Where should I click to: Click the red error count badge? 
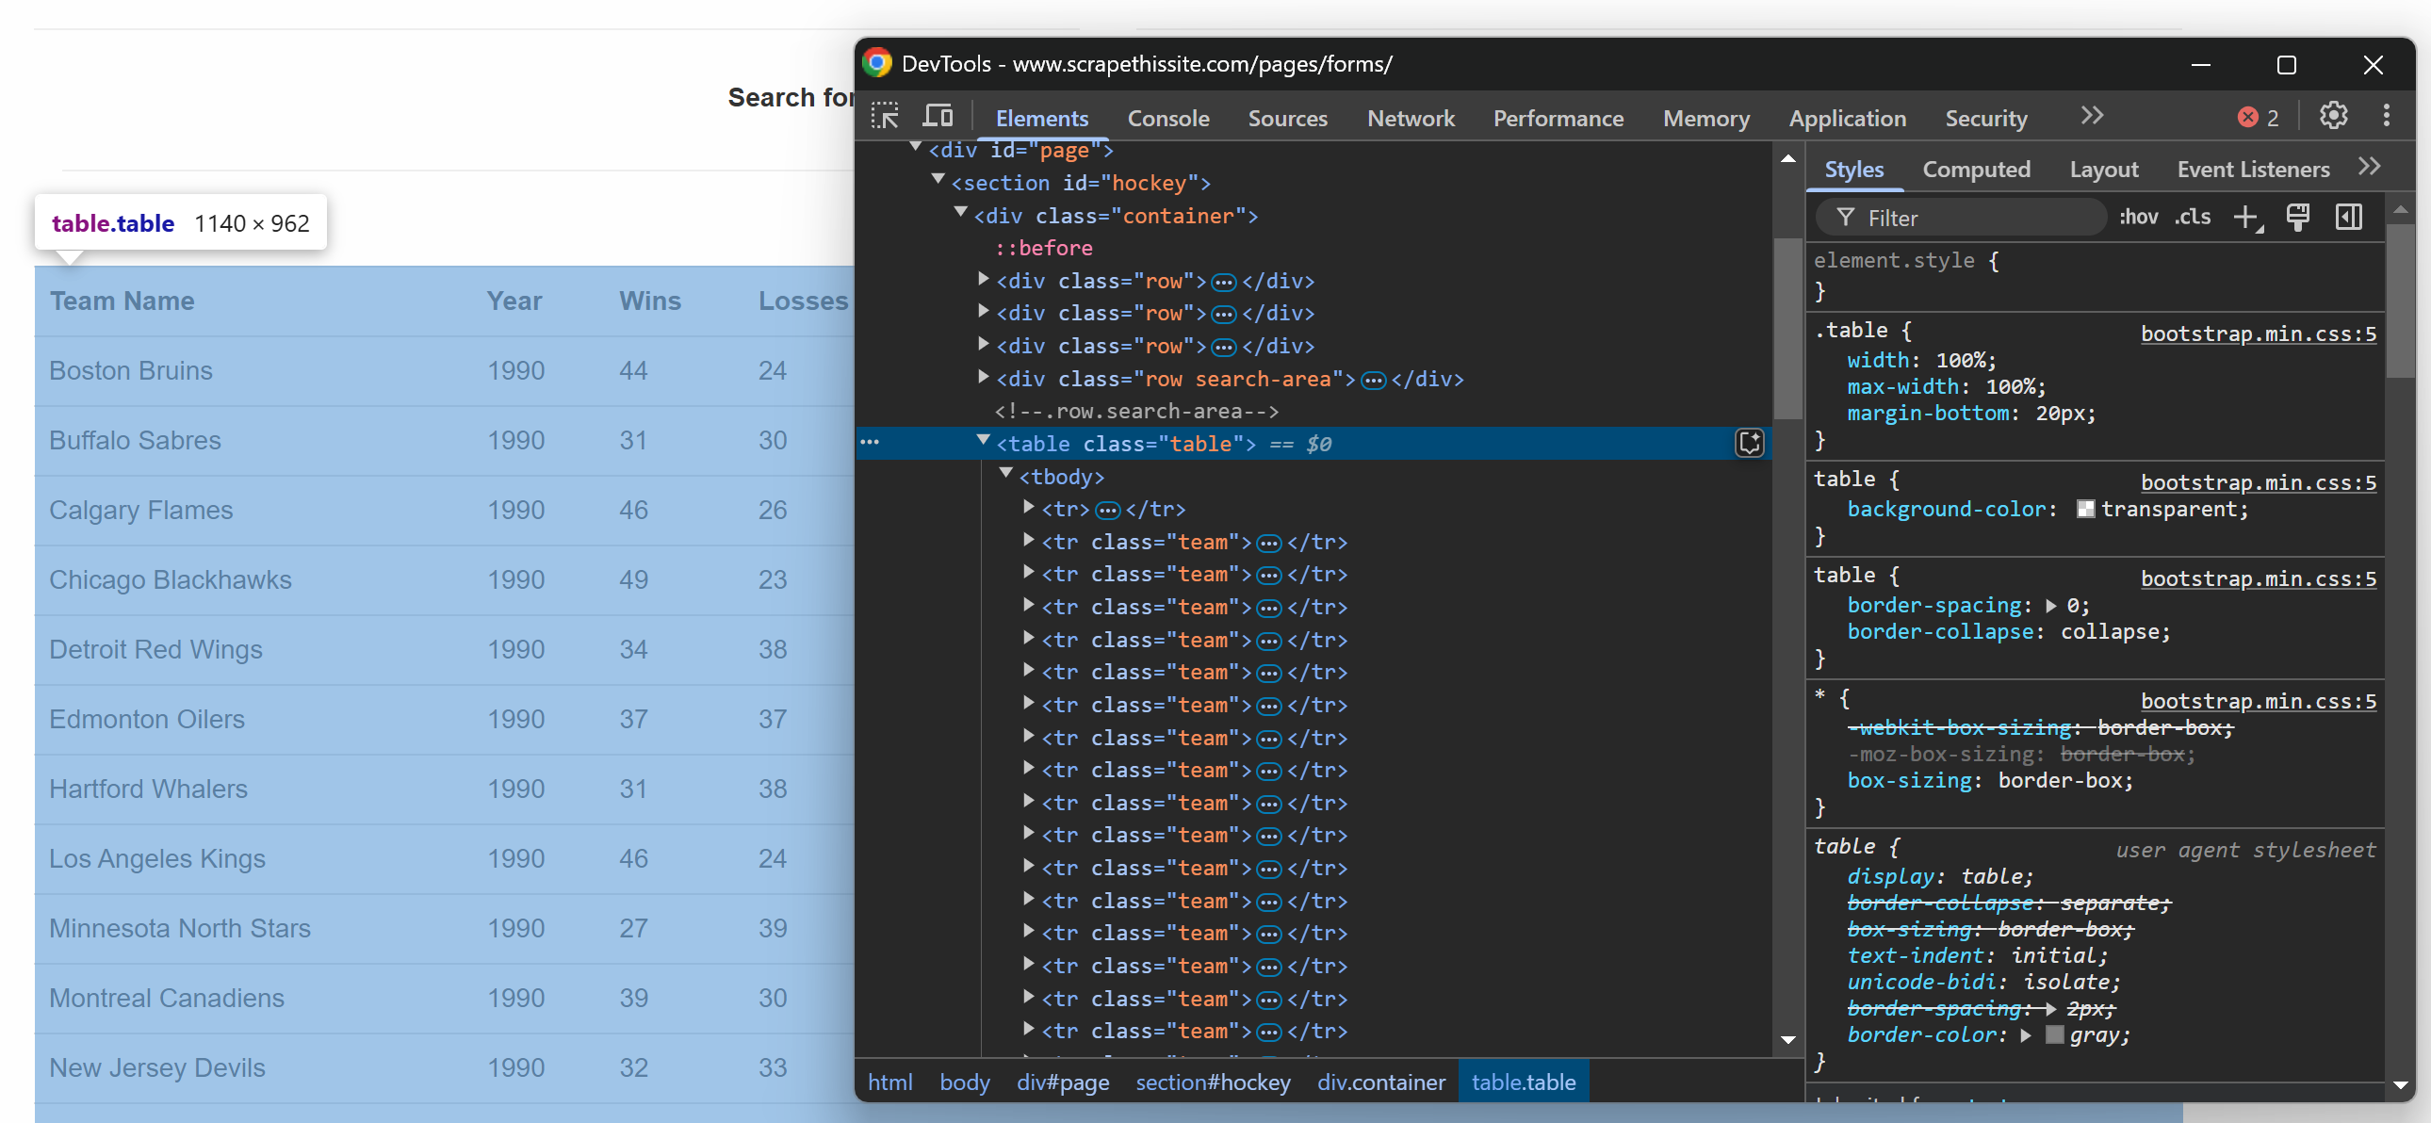[2258, 117]
